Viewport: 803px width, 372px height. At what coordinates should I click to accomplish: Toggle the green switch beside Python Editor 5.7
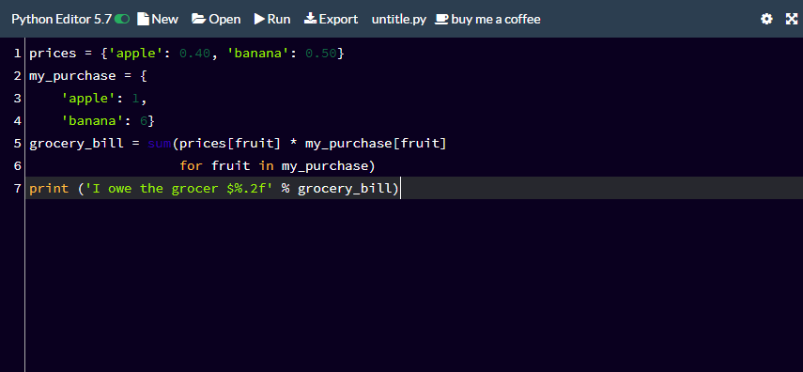point(122,19)
